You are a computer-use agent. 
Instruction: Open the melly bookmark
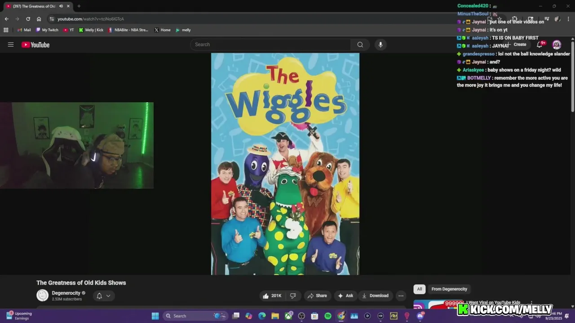[x=183, y=30]
